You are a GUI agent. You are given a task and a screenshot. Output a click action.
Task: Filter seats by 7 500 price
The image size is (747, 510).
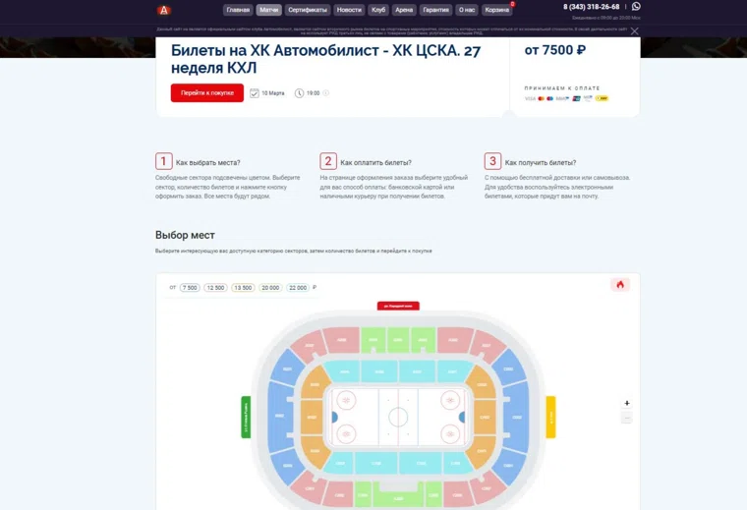coord(189,288)
